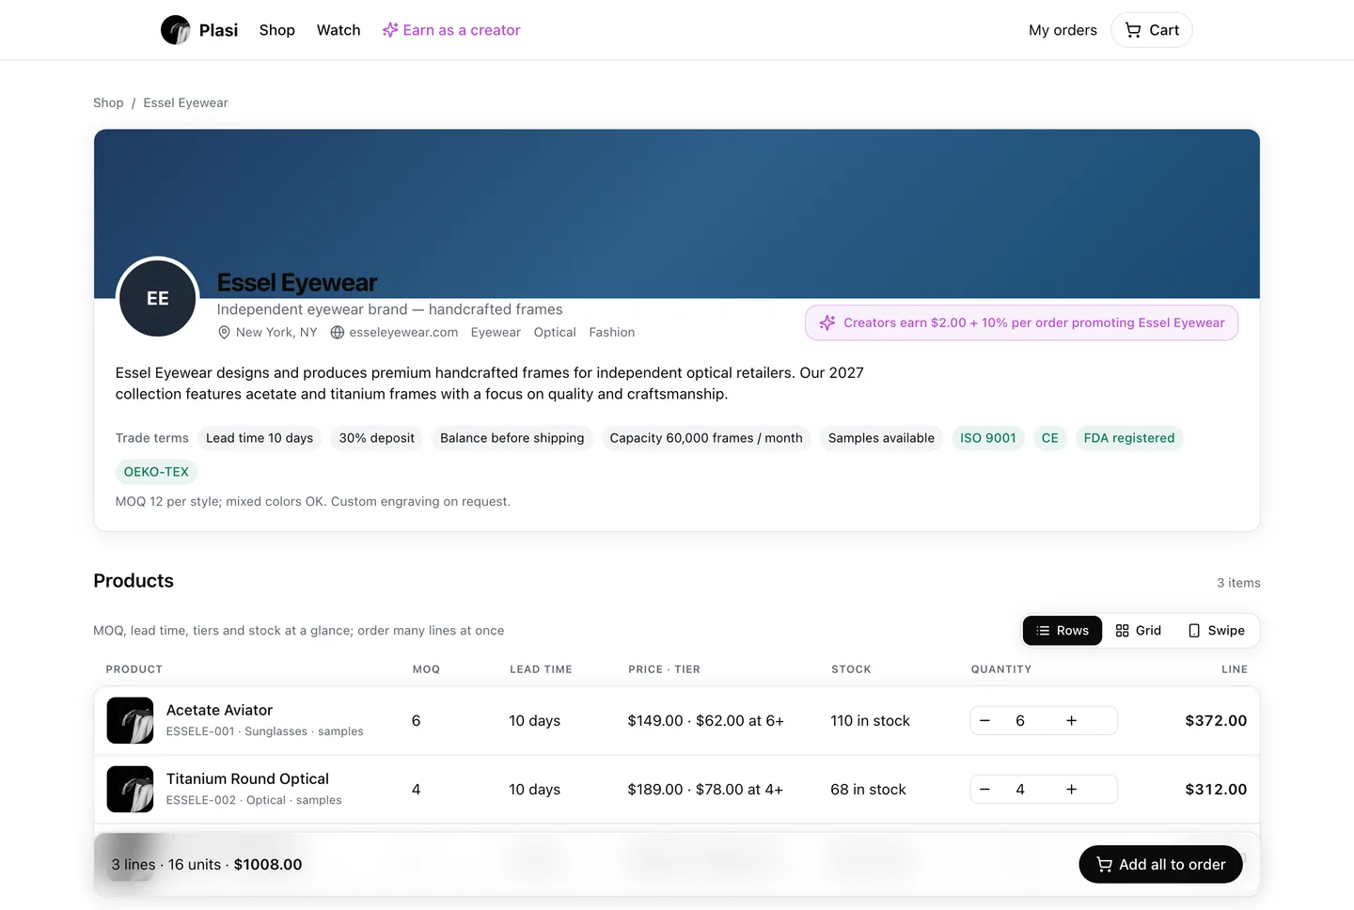The height and width of the screenshot is (910, 1354).
Task: Open Earn as a creator page
Action: click(451, 30)
